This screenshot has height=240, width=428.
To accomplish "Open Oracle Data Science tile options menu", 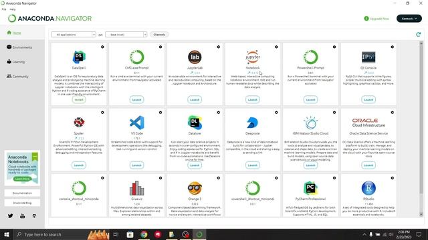I will tap(393, 113).
